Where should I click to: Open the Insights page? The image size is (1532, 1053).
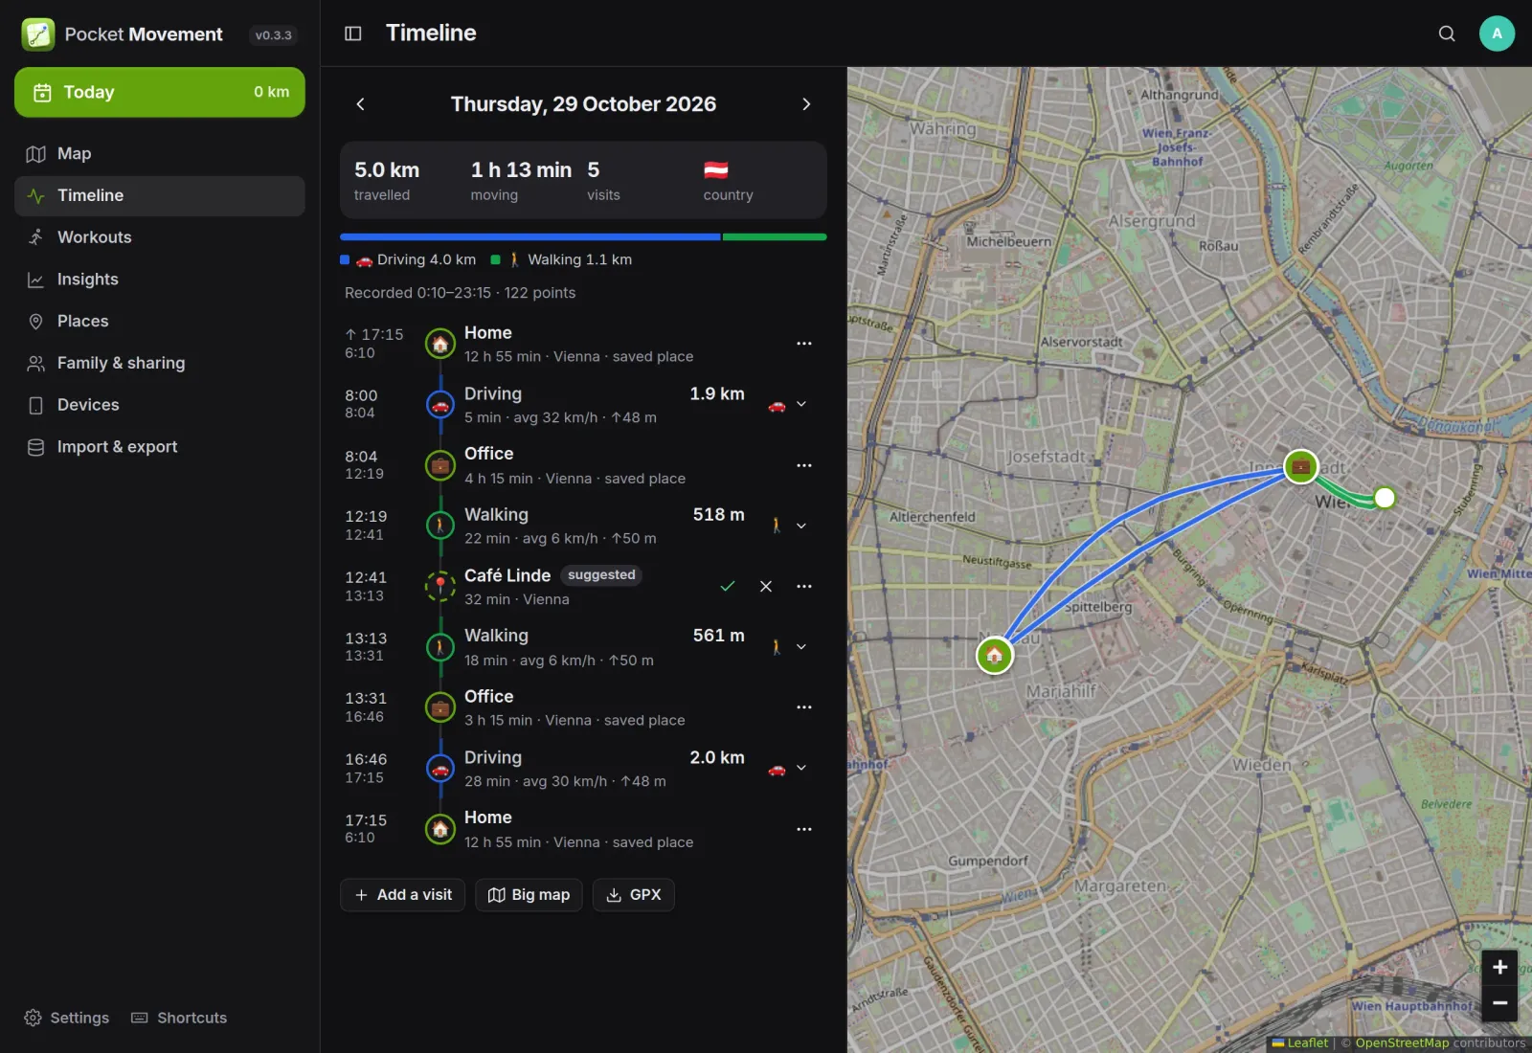160,280
